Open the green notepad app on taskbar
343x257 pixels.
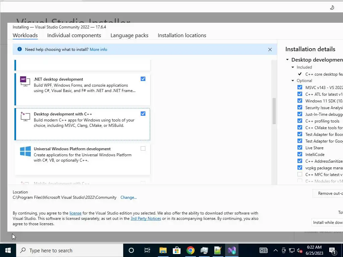(218, 250)
